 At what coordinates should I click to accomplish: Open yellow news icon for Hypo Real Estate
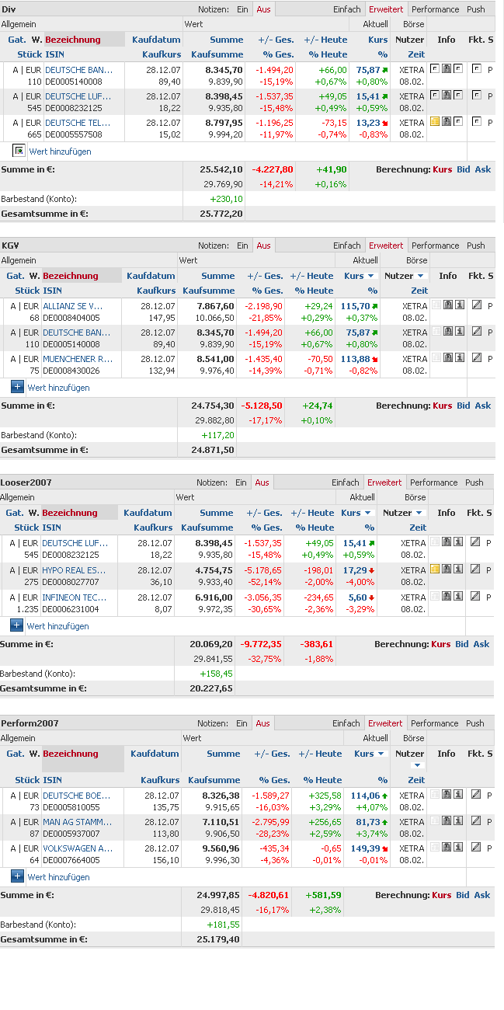pos(434,569)
